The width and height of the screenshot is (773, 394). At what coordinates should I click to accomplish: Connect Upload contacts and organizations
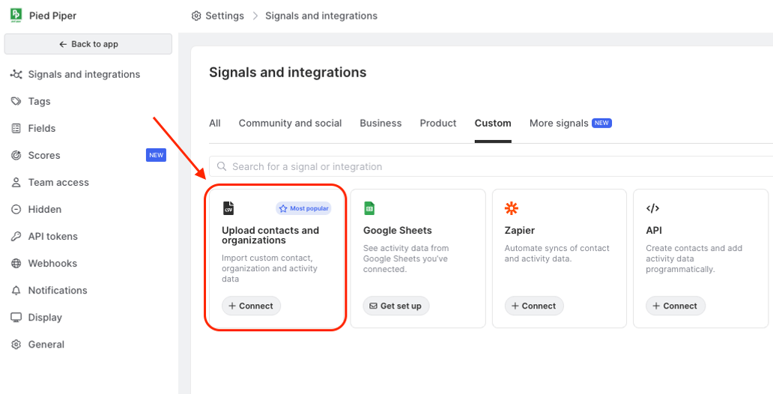coord(251,306)
